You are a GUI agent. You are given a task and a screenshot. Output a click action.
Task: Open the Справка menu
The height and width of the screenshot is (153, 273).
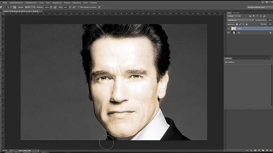pyautogui.click(x=93, y=3)
